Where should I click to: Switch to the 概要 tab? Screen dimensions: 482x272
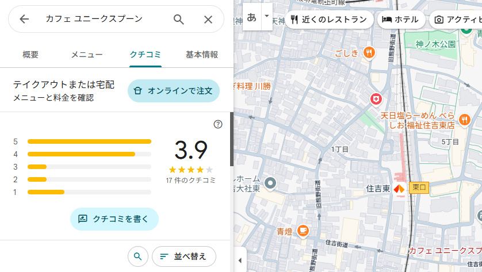(x=30, y=55)
